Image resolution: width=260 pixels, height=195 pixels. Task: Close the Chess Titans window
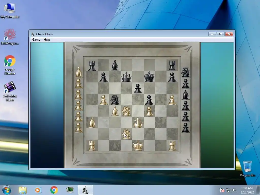point(229,34)
